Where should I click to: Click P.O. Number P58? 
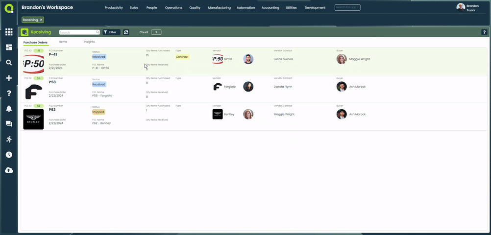coord(52,82)
